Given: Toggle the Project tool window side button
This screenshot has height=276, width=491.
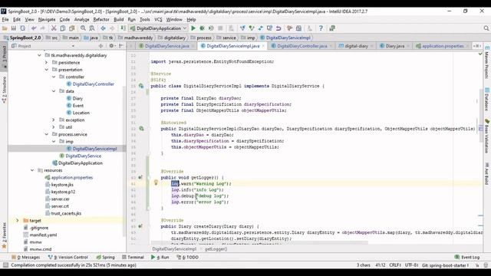Looking at the screenshot, I should tap(4, 56).
